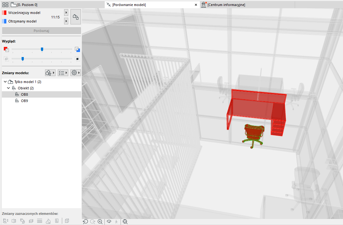Open the Wcześniejszy model arrow dropdown

click(x=66, y=13)
